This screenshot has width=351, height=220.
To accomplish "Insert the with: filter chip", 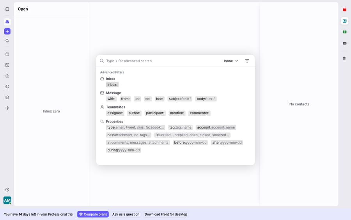I will 111,99.
